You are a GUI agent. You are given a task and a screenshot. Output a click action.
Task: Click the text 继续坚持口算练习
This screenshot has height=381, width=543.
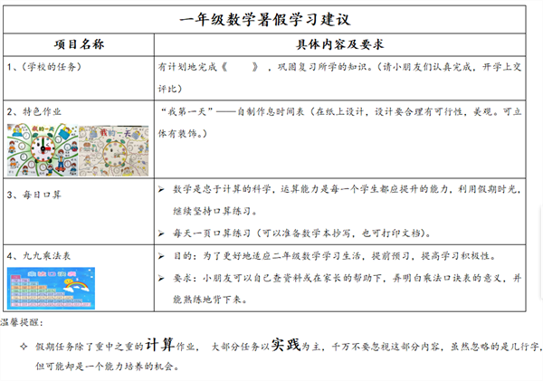click(215, 211)
